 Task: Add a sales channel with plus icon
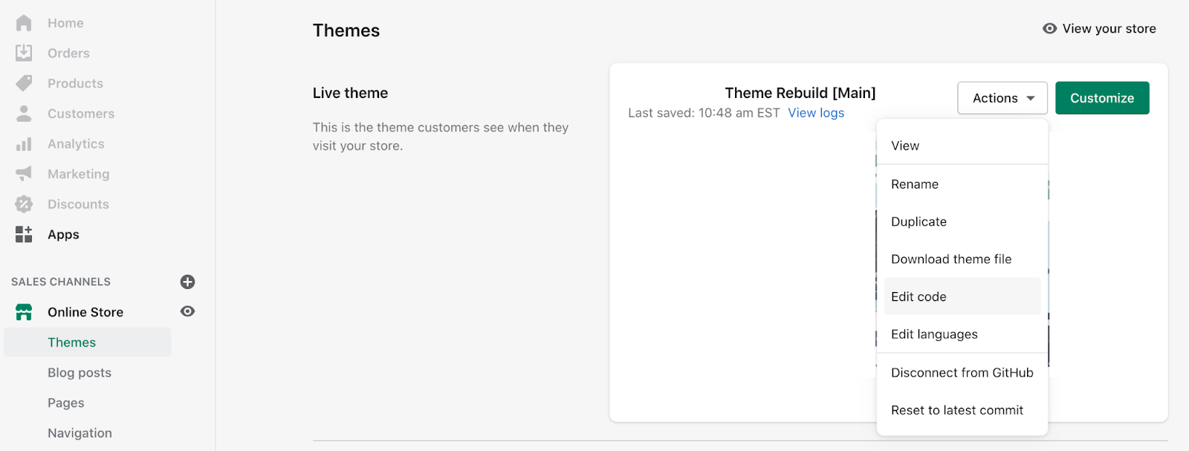tap(187, 282)
